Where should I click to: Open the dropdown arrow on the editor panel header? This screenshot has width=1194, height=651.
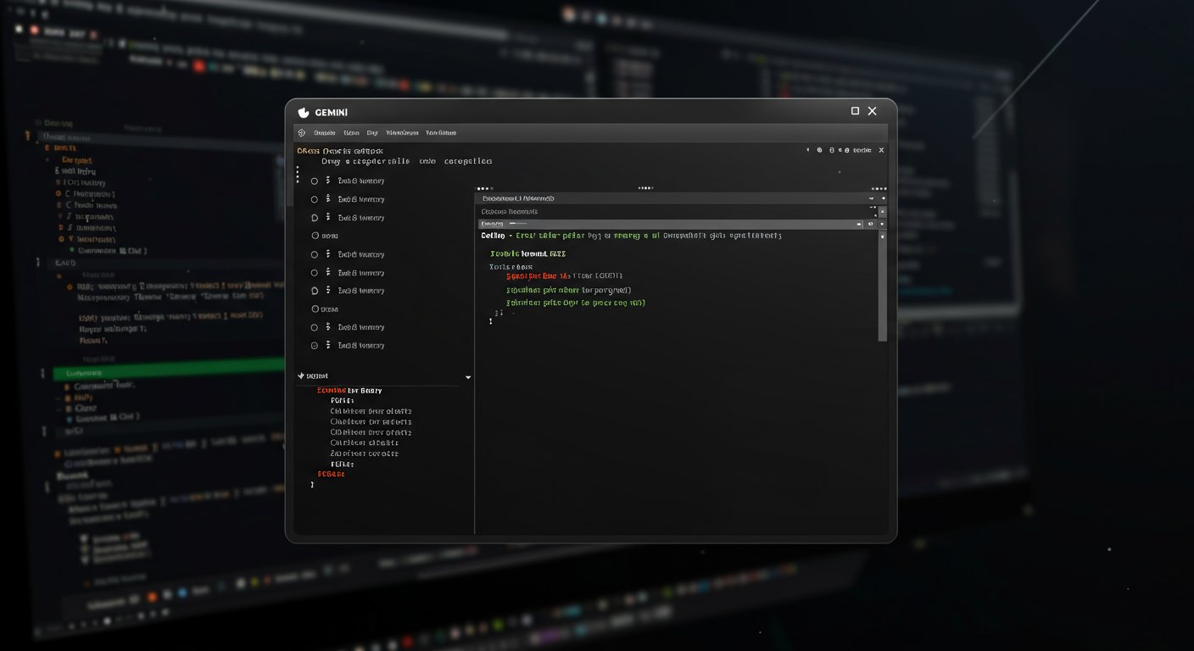click(871, 198)
